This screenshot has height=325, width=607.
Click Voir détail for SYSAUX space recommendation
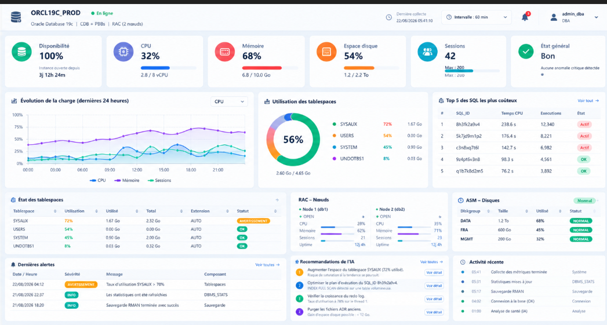pyautogui.click(x=434, y=272)
